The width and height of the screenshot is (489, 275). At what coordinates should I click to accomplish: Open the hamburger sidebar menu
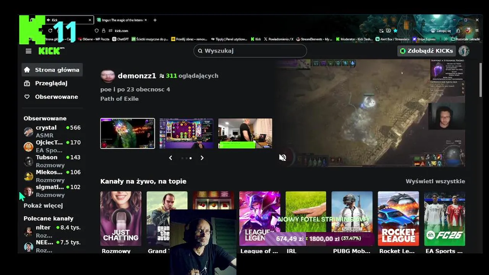click(28, 51)
